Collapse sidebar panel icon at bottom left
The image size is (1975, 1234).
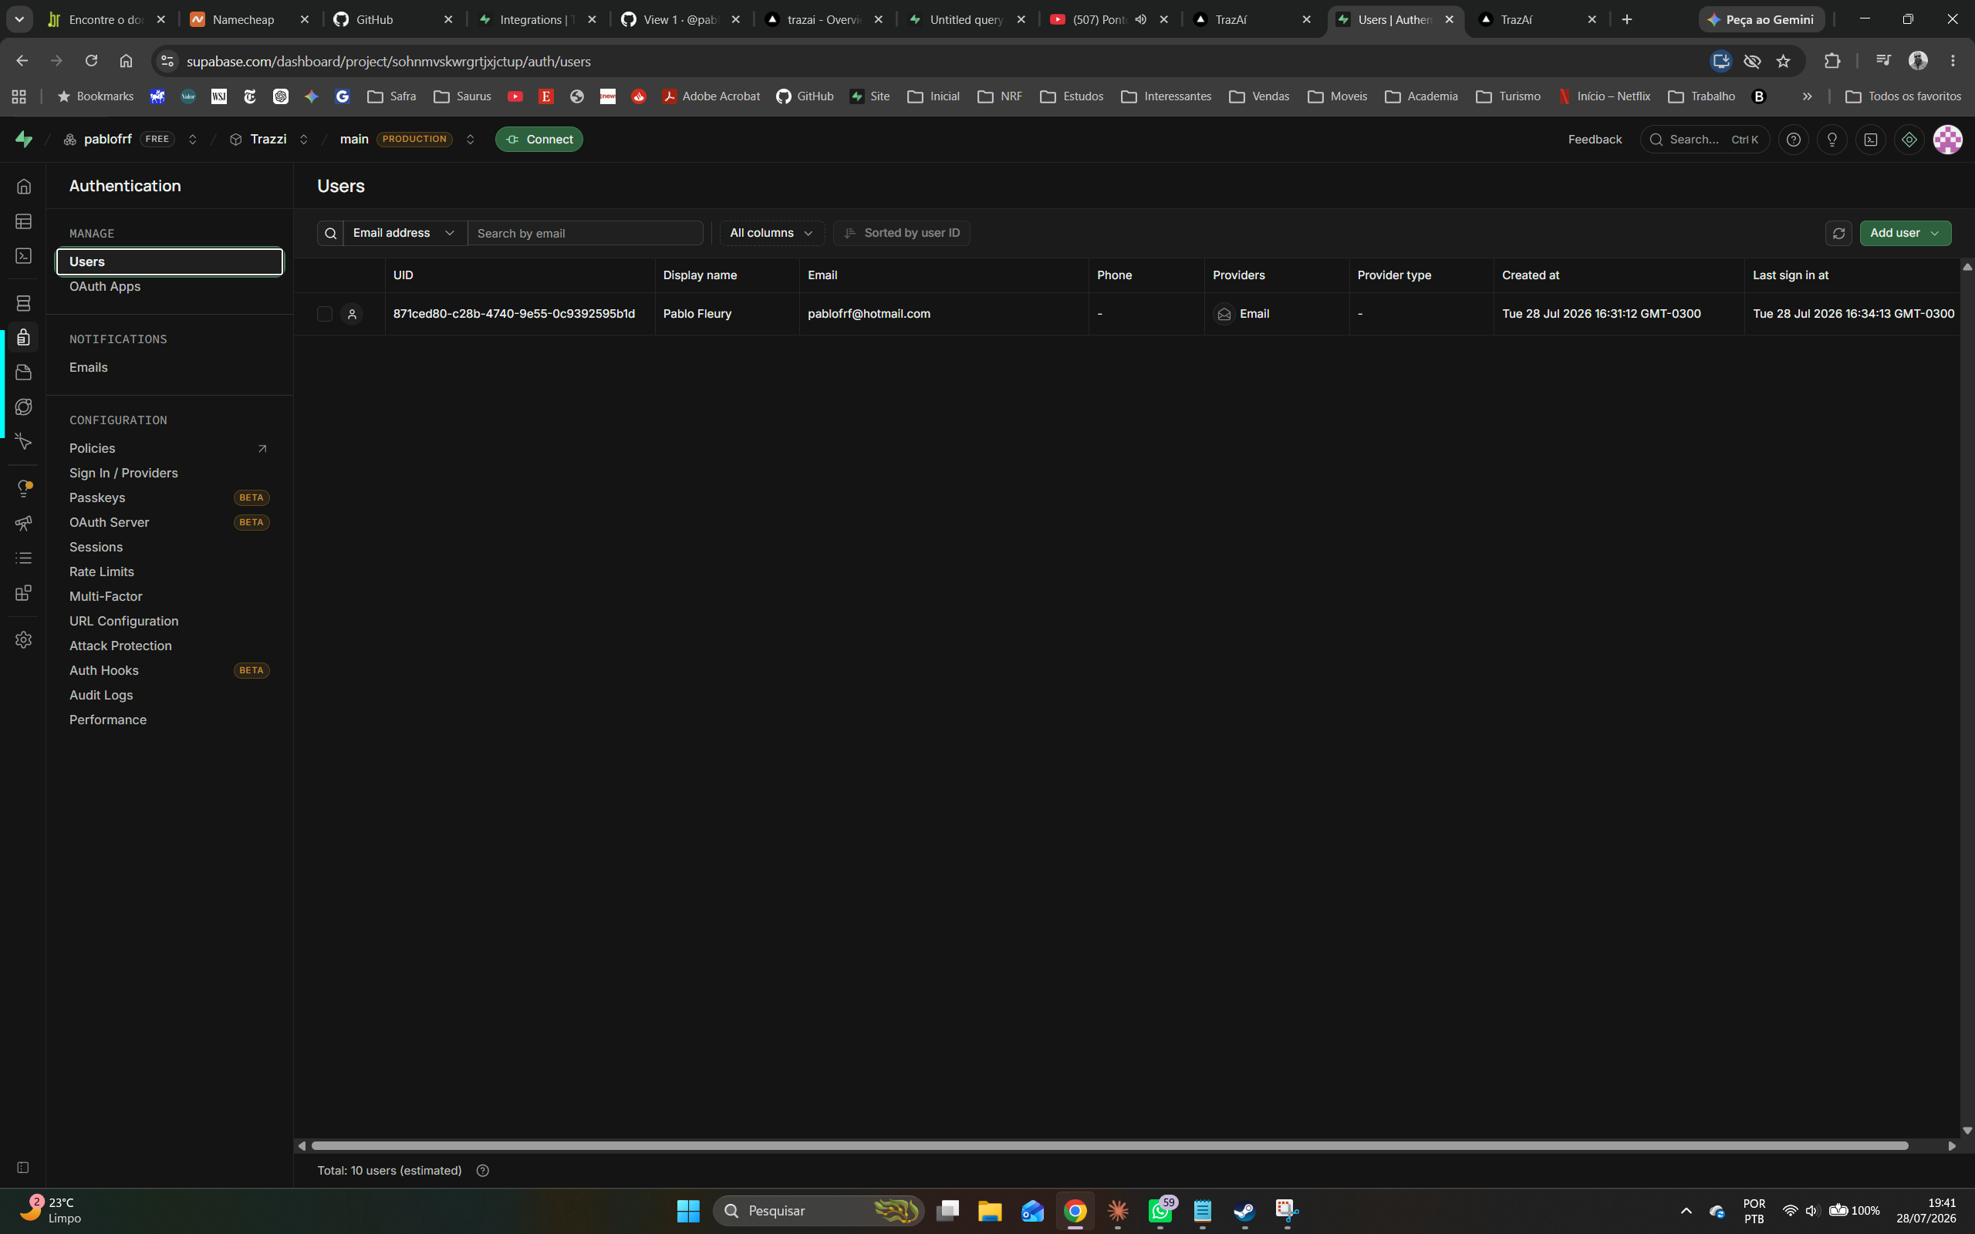[23, 1168]
